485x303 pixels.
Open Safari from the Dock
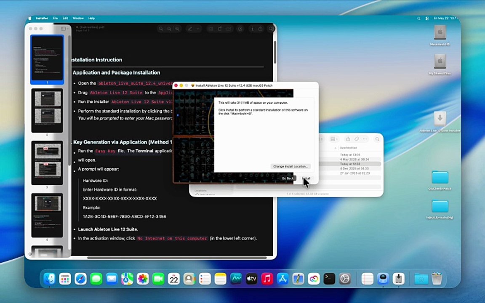80,279
